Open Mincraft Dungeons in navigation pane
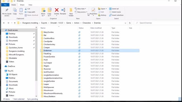The width and height of the screenshot is (182, 102). click(16, 55)
